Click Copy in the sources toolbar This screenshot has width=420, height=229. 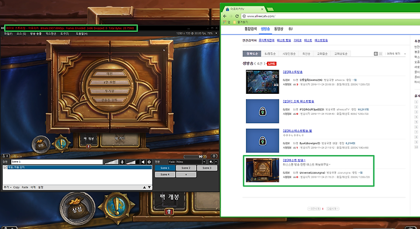[16, 187]
